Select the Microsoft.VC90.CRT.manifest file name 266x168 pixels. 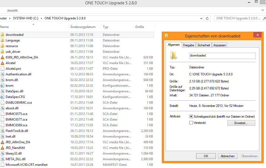[x=27, y=164]
